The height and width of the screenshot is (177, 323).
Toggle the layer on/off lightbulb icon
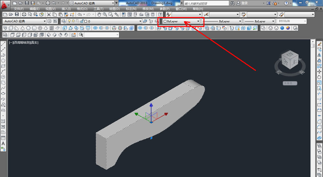pyautogui.click(x=69, y=21)
